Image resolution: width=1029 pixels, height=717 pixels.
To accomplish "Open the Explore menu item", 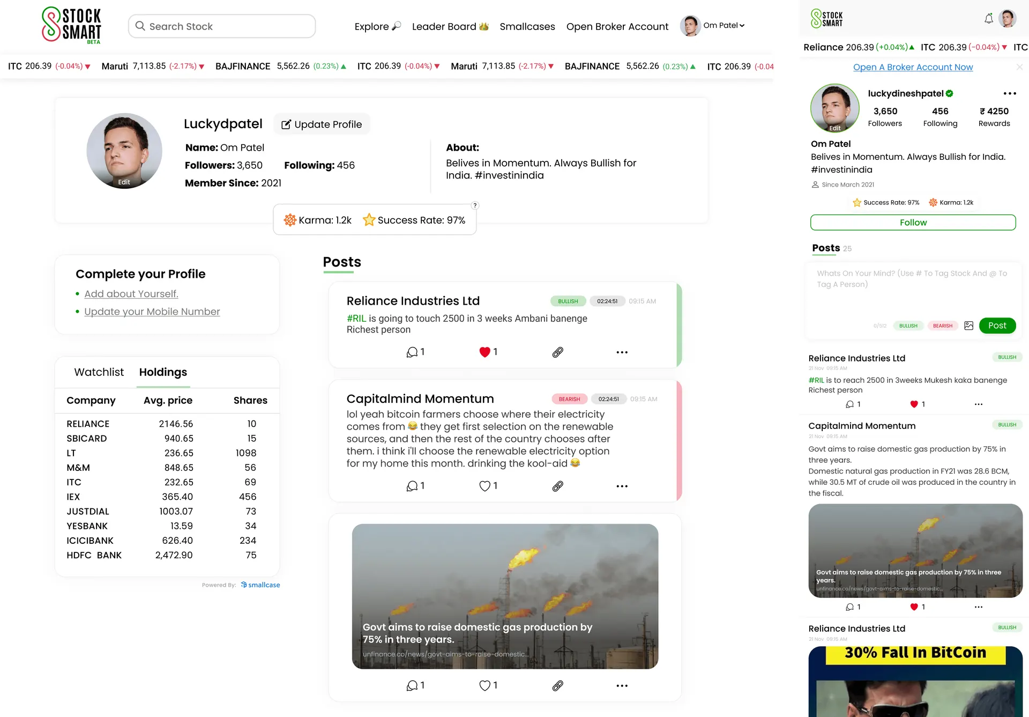I will [x=377, y=26].
